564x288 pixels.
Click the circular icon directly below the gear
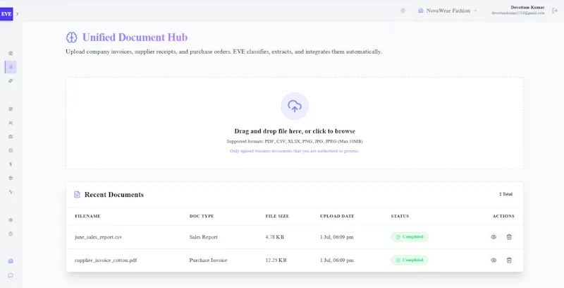[11, 234]
